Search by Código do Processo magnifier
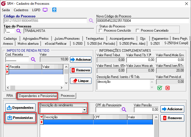 point(91,21)
